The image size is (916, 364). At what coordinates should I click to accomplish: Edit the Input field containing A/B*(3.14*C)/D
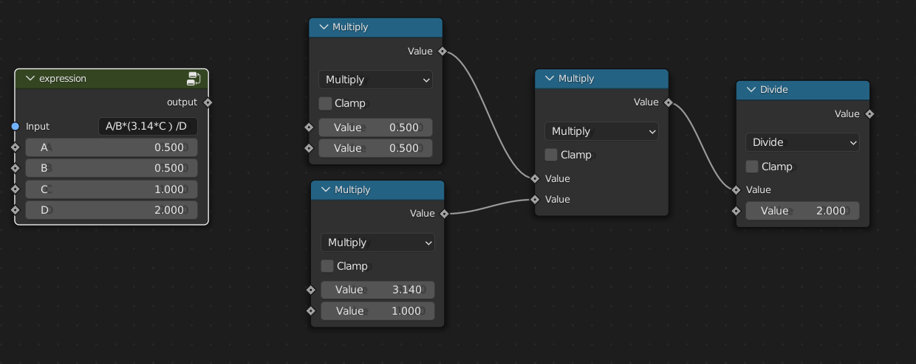[148, 127]
